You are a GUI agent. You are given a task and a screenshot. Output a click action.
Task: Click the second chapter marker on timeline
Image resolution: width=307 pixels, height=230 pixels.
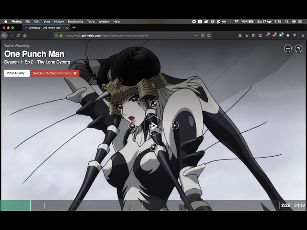coord(45,206)
